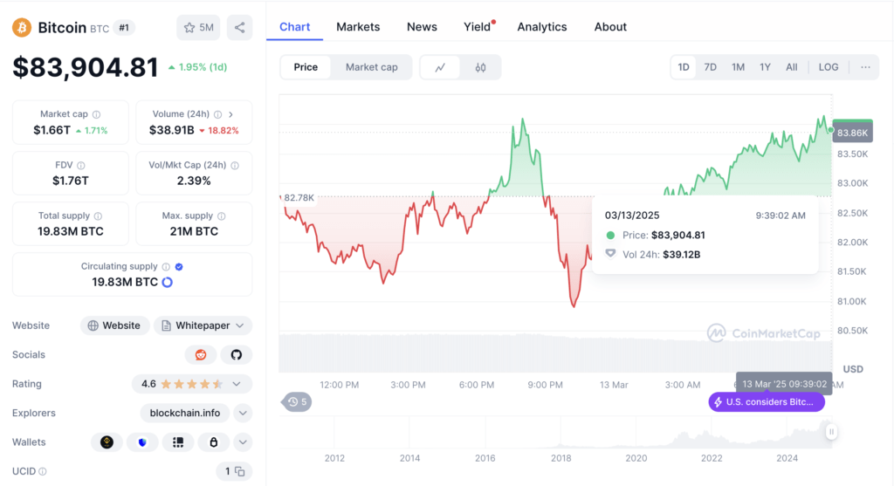Click the timeline range slider handle
894x486 pixels.
click(x=832, y=432)
